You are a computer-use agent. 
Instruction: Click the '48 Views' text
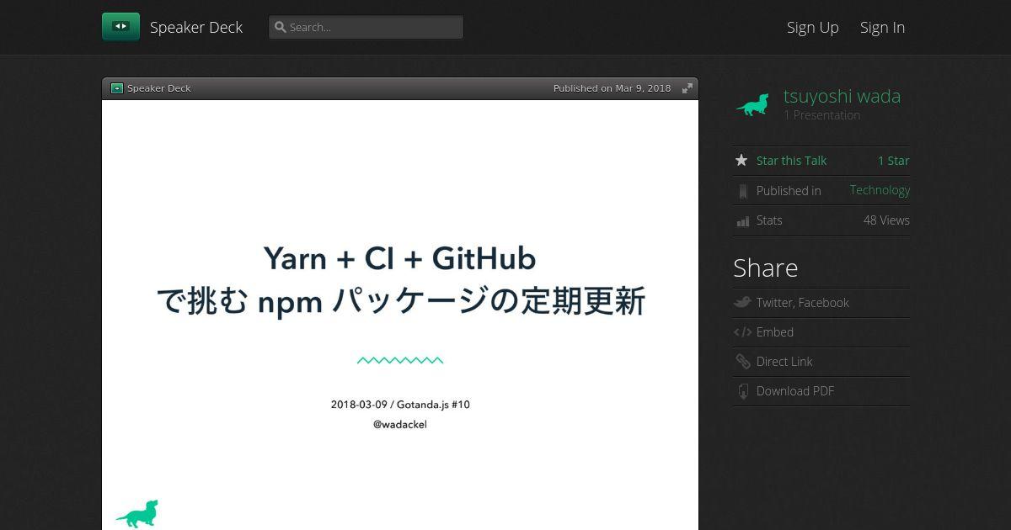point(886,220)
